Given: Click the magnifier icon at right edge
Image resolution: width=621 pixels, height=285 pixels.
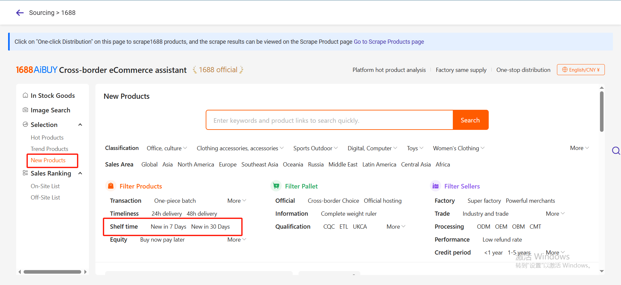Looking at the screenshot, I should tap(616, 151).
